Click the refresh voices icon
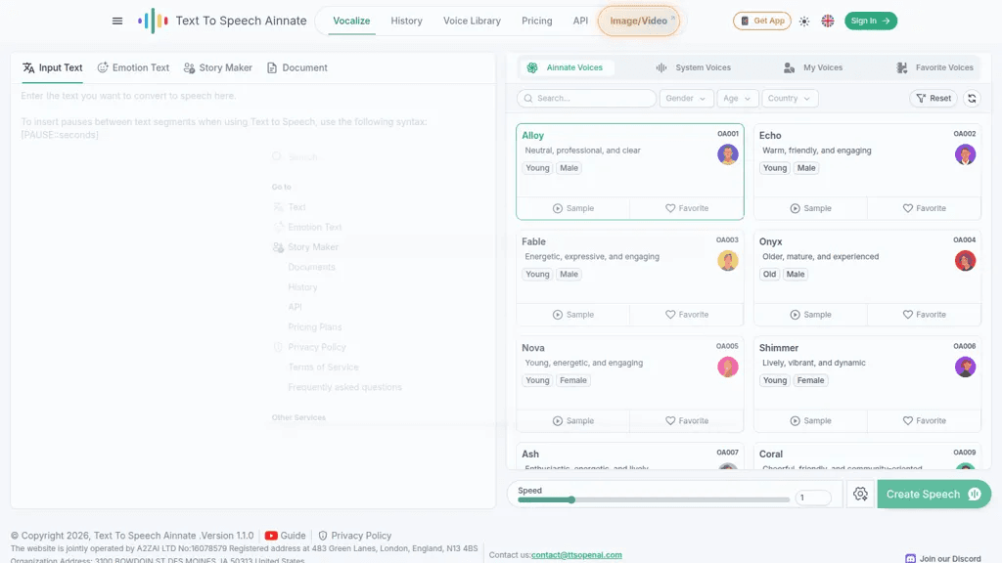 click(x=972, y=99)
